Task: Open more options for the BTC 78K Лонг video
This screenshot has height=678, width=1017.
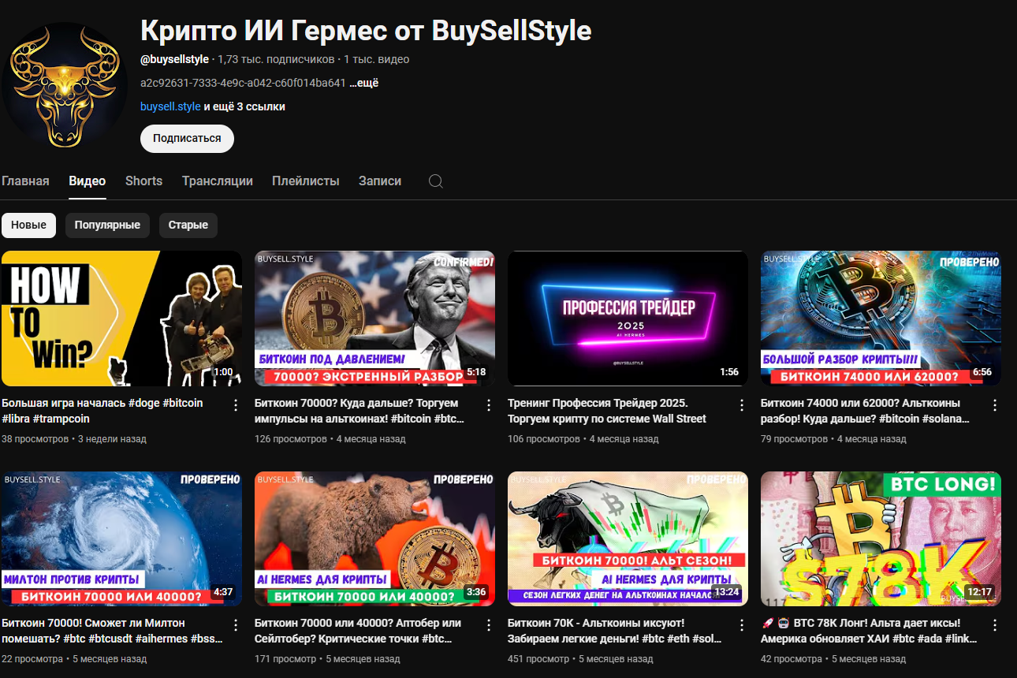Action: [x=994, y=625]
